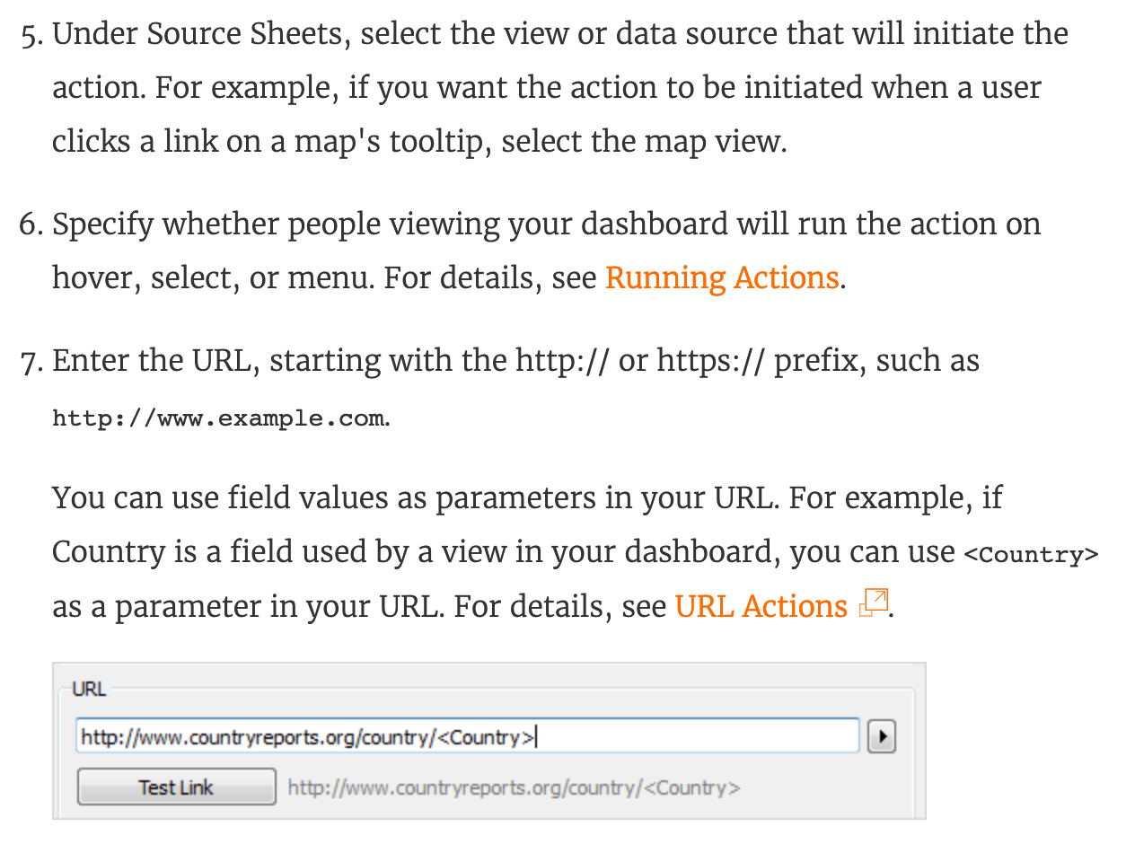This screenshot has width=1126, height=862.
Task: Click the "https://" prefix text in step 7
Action: [710, 361]
